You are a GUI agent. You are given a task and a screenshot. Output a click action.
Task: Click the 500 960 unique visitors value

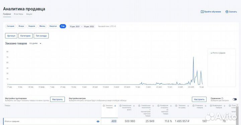tap(130, 121)
